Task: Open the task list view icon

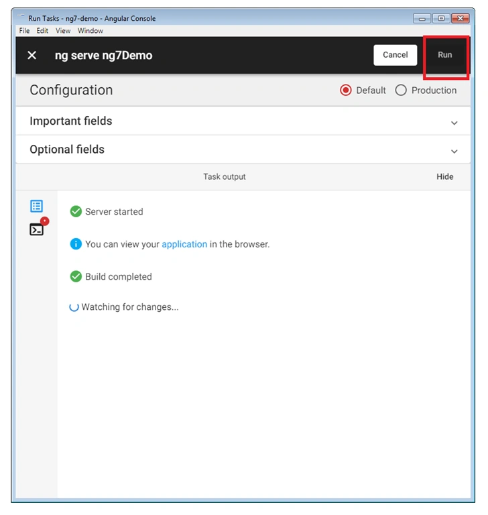Action: pos(36,207)
